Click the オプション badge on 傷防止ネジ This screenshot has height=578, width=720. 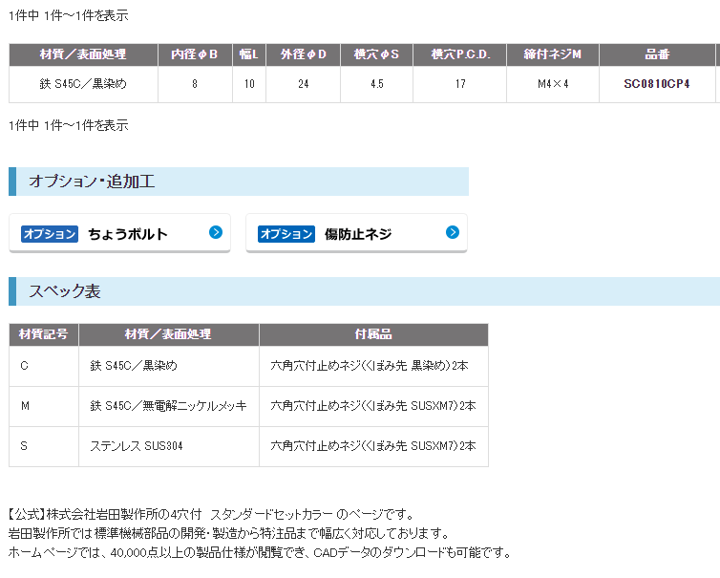click(286, 234)
